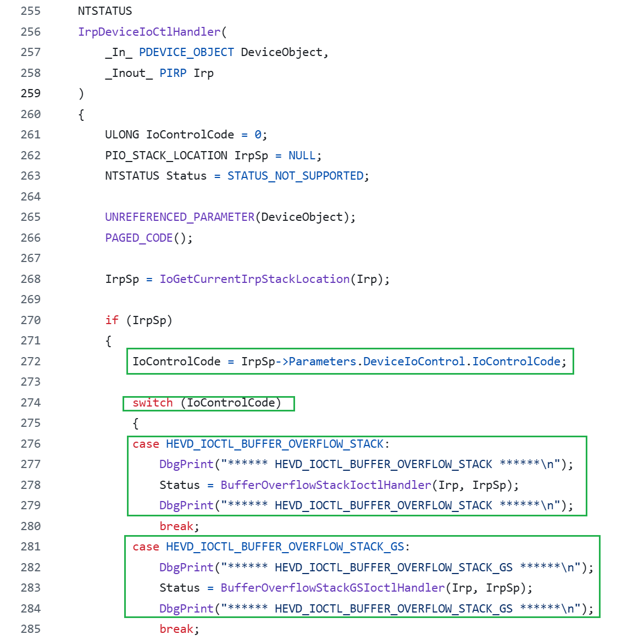Click the if keyword before (IrpSp)
Screen dimensions: 622x640
point(112,320)
